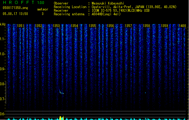This screenshot has width=189, height=120.
Task: Click the 0.9 frequency axis label
Action: coord(3,69)
